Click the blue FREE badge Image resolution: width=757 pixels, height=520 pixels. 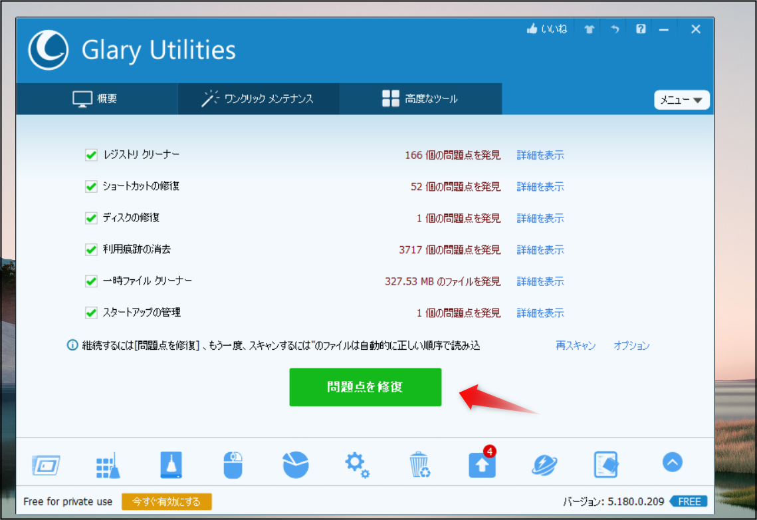coord(689,501)
